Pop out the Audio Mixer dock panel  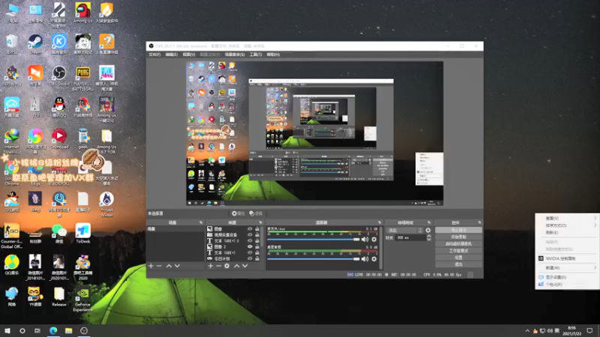pos(379,222)
